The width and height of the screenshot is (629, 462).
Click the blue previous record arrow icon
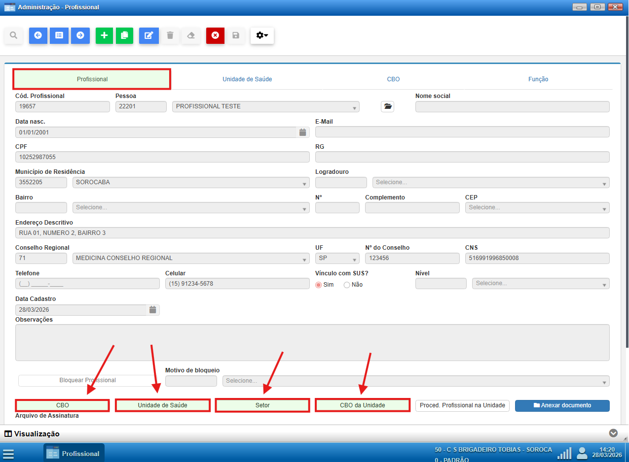point(38,35)
